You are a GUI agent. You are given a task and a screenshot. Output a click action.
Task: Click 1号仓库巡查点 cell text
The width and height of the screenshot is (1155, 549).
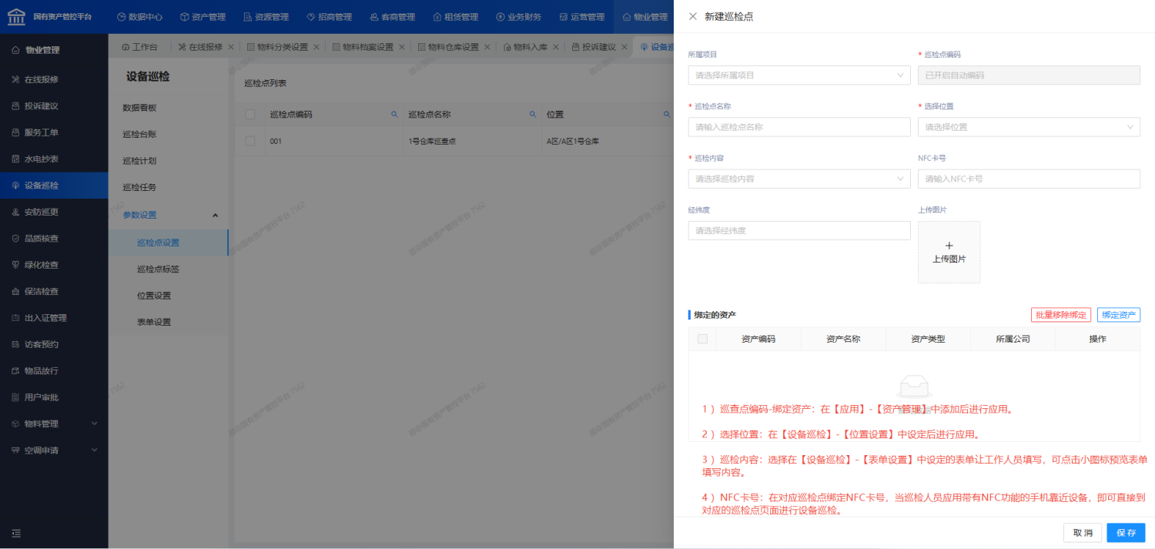point(432,142)
